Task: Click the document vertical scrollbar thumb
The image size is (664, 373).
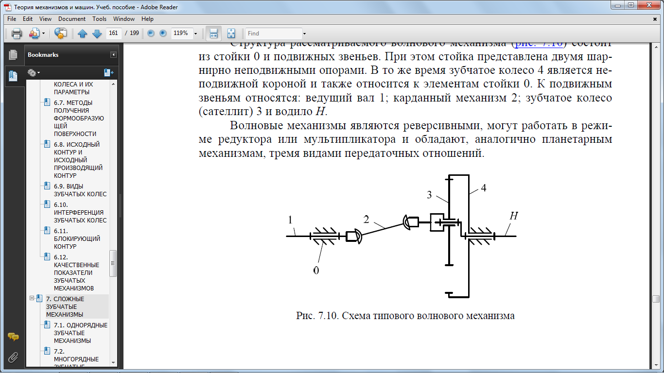Action: 656,299
